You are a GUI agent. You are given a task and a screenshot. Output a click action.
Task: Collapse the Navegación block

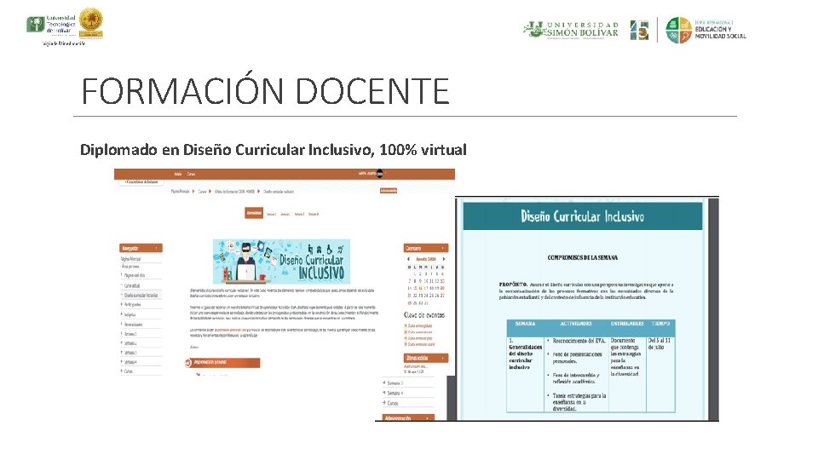tap(156, 248)
